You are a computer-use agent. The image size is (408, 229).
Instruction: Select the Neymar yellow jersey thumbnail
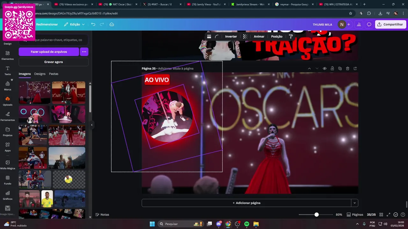coord(47,199)
